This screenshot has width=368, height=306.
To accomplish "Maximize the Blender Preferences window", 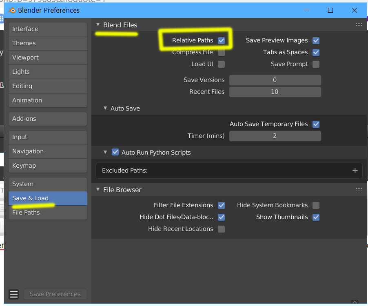I will click(x=330, y=10).
